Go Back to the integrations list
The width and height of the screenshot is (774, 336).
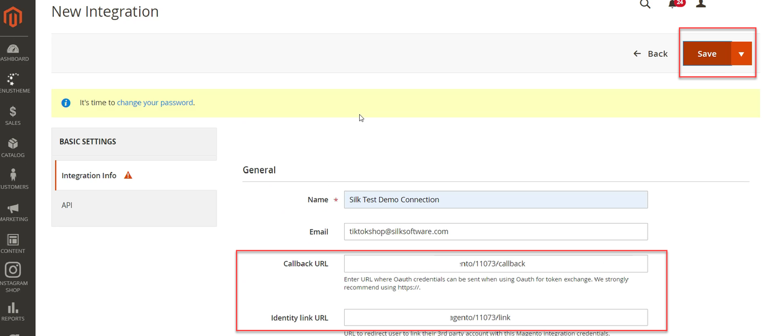pyautogui.click(x=651, y=54)
